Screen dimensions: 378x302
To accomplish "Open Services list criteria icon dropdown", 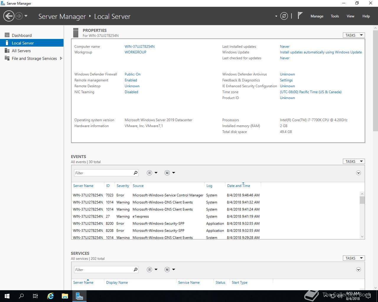I will point(152,270).
